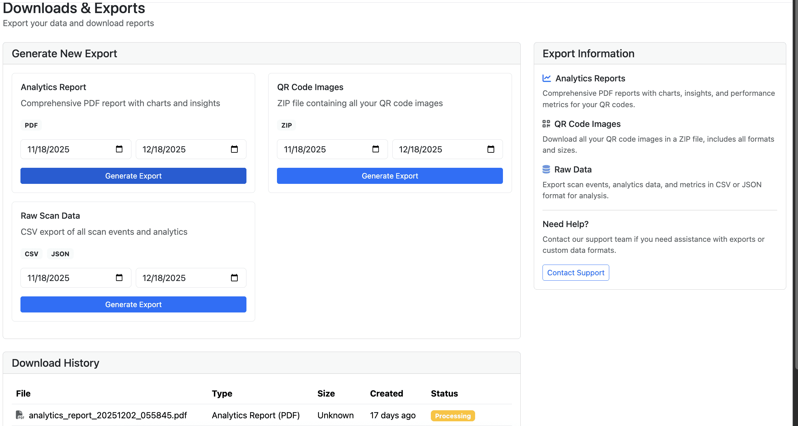The width and height of the screenshot is (798, 426).
Task: Open the calendar icon on QR Code Images start date
Action: pos(376,149)
